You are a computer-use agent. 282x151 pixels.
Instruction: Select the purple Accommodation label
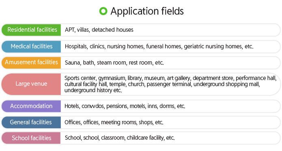(31, 106)
